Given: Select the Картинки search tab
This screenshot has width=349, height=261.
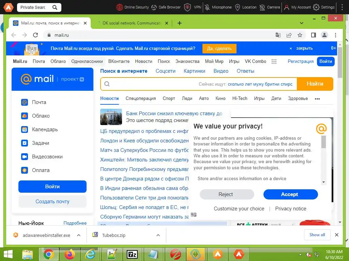Looking at the screenshot, I should pyautogui.click(x=194, y=71).
